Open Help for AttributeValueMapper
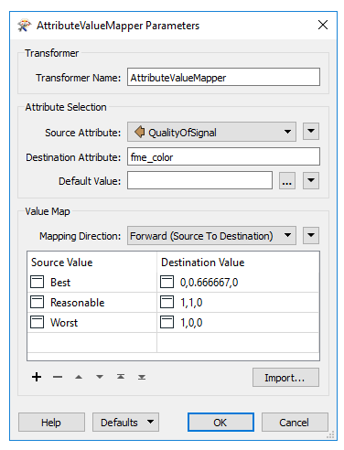The image size is (344, 450). (x=51, y=423)
